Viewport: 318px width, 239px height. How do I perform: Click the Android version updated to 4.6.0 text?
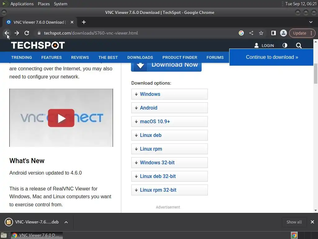[45, 173]
